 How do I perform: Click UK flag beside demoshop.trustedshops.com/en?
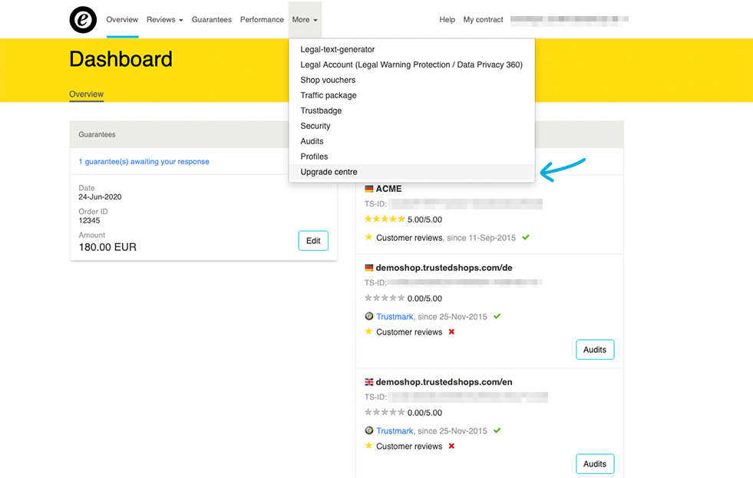368,382
